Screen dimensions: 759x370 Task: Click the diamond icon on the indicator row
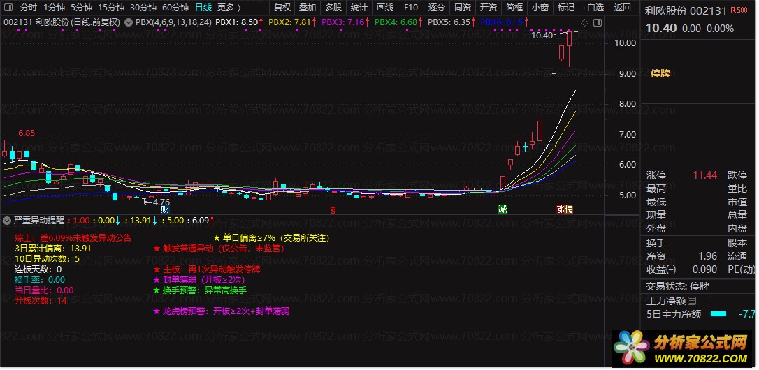coord(585,22)
